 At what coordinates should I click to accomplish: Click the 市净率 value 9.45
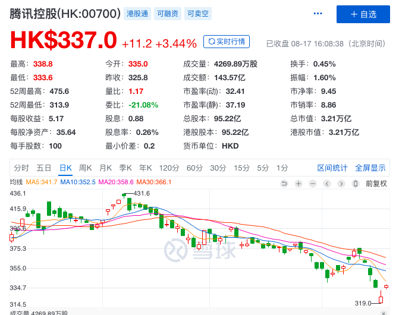point(328,92)
